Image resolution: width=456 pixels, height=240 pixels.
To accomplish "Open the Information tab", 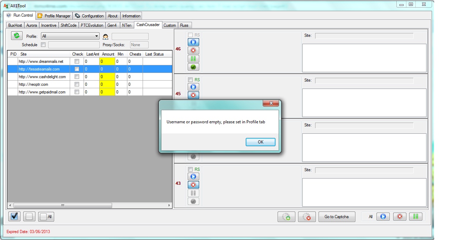I will coord(131,16).
